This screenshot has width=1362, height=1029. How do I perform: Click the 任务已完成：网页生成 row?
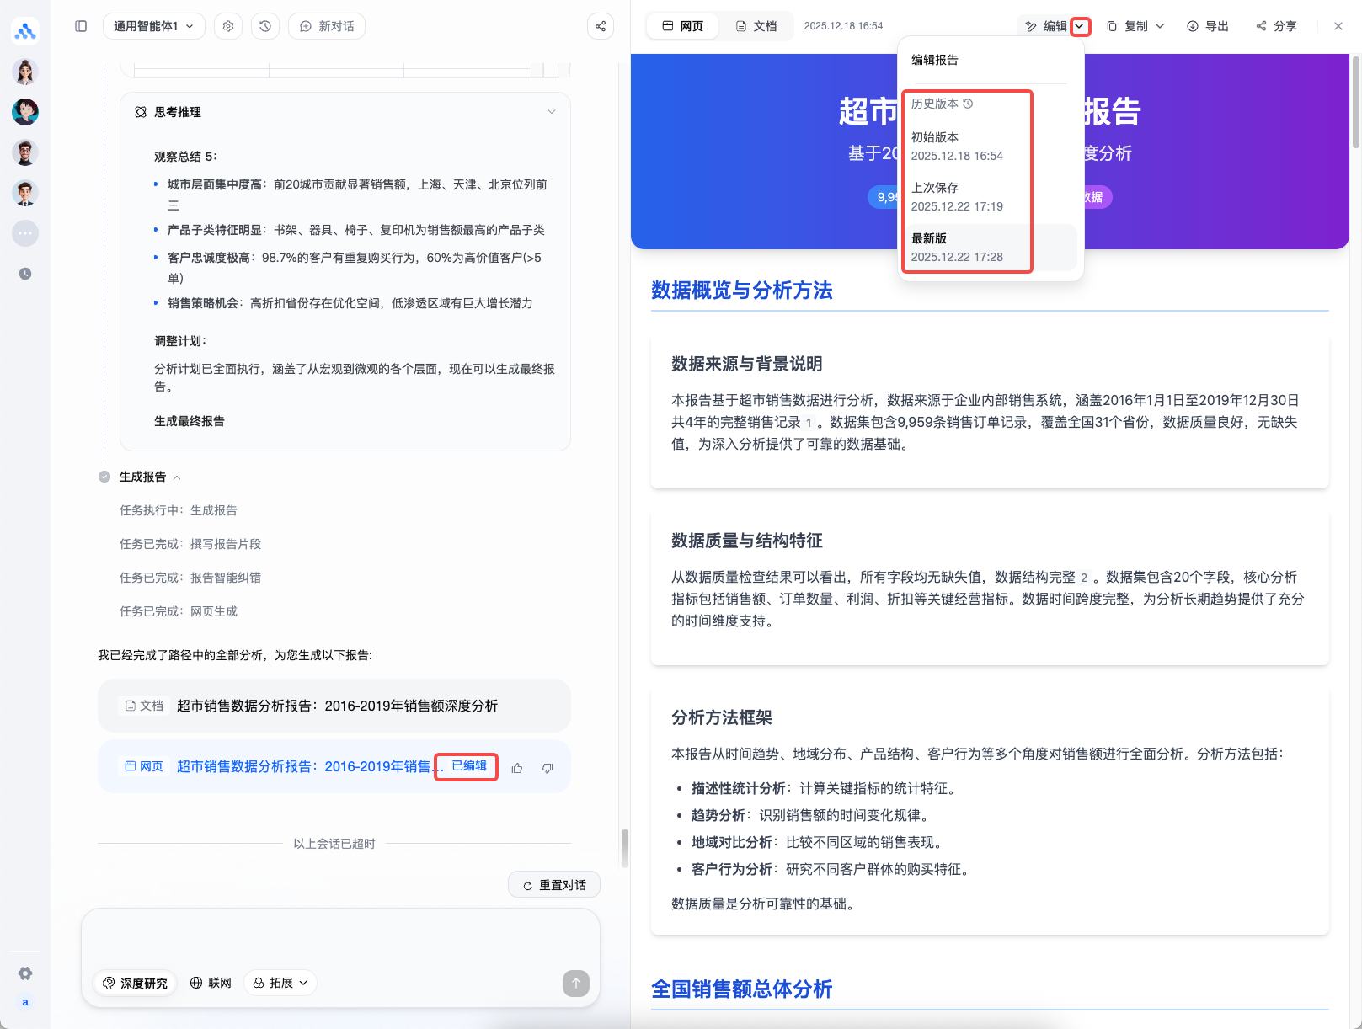179,611
